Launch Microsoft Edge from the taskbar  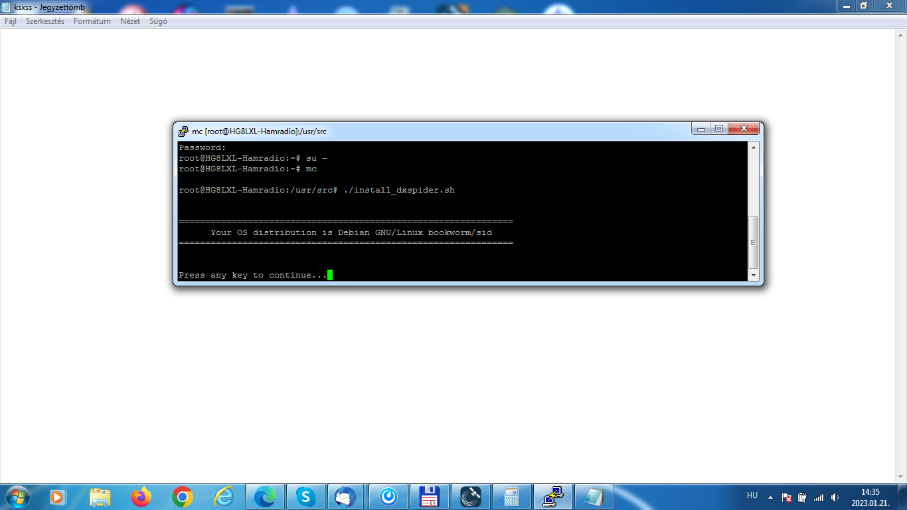pos(265,496)
